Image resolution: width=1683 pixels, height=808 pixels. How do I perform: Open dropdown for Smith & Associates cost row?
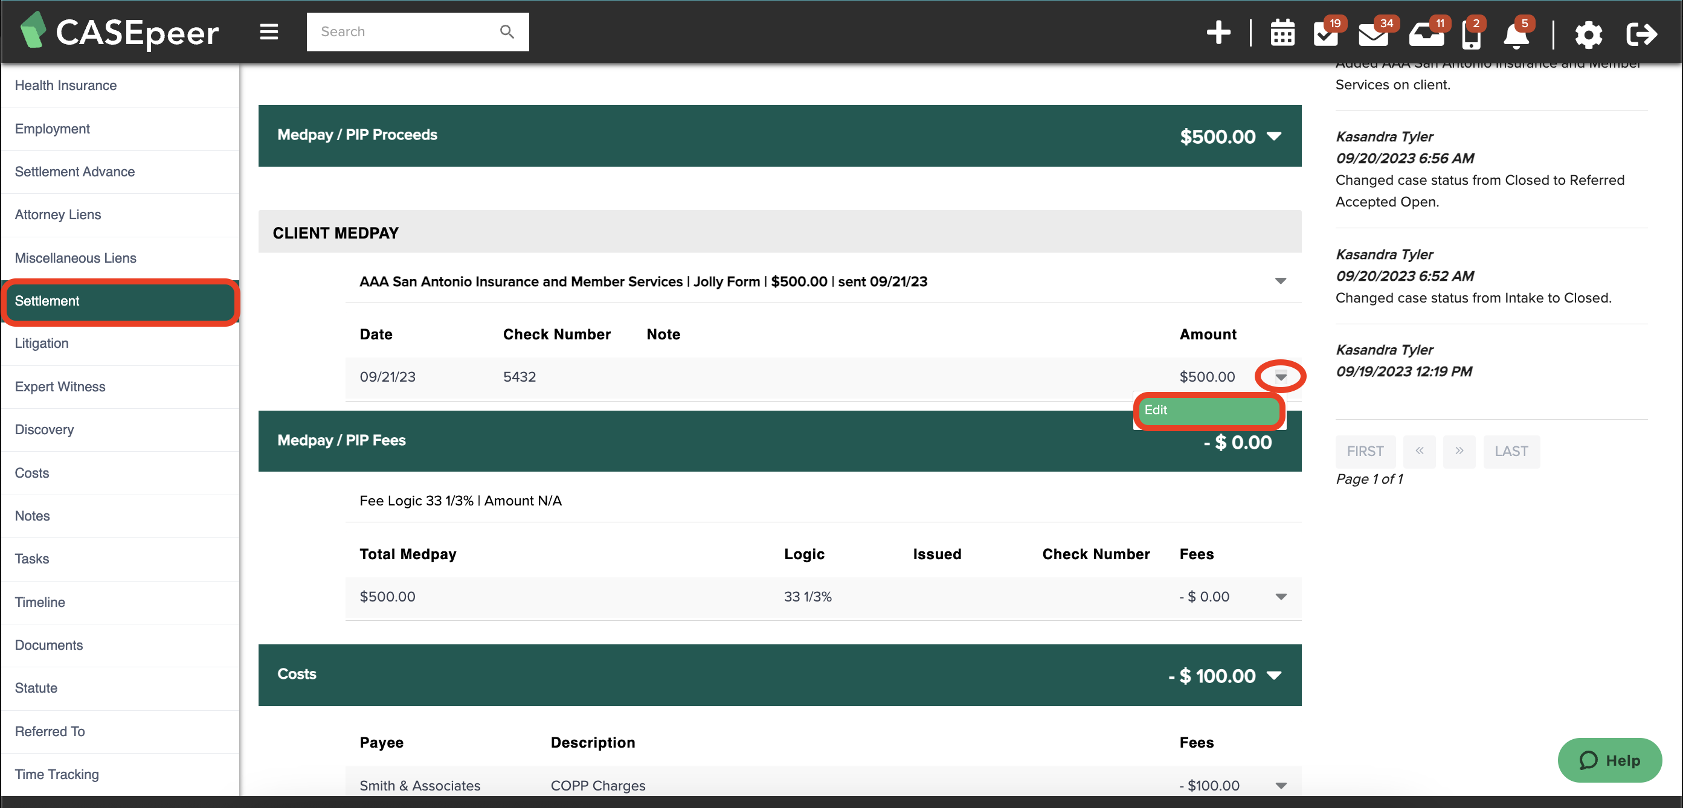(1281, 785)
